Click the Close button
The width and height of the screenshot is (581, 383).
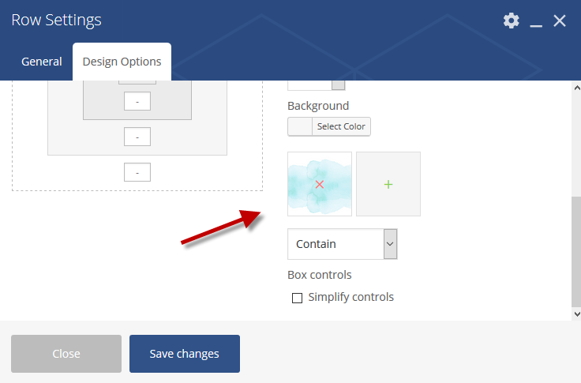tap(66, 354)
